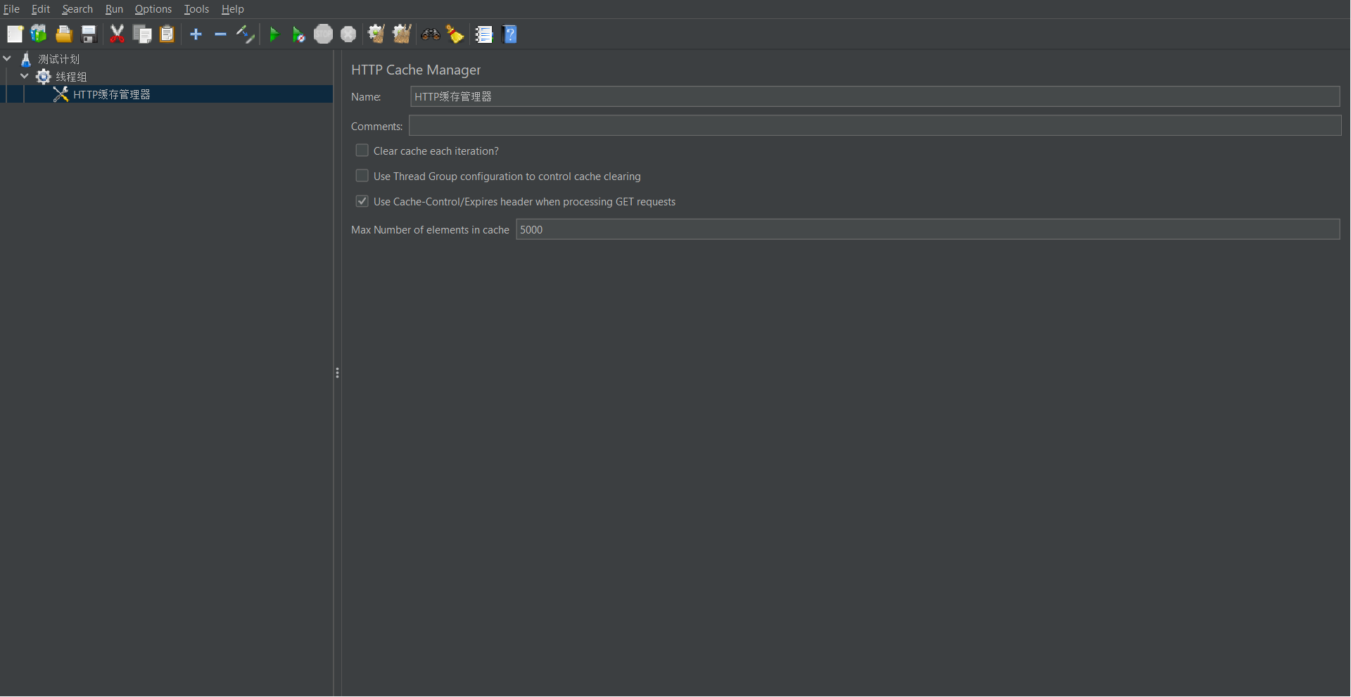Click the Reset Search icon
The image size is (1351, 697).
coord(455,34)
